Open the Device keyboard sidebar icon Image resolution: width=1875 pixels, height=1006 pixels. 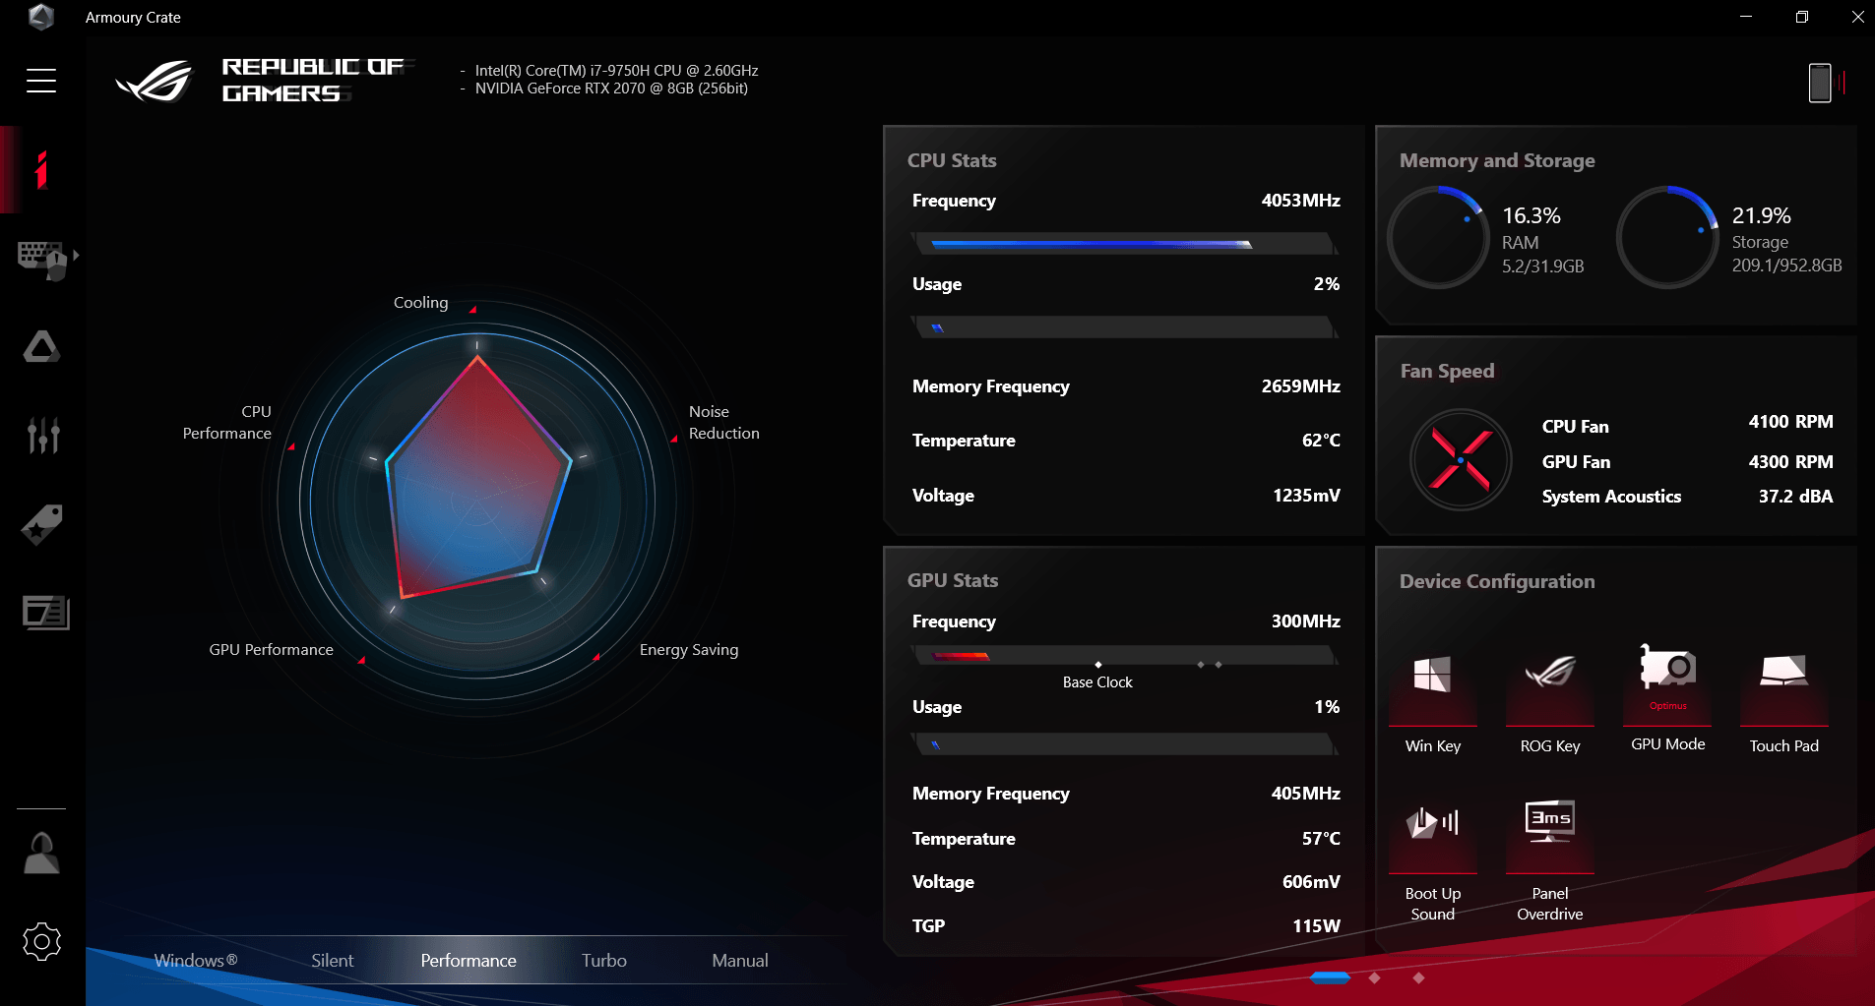[x=41, y=260]
